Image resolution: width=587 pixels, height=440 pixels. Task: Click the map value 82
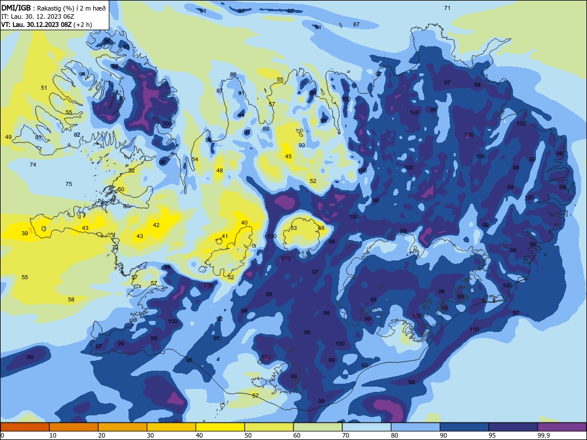click(x=77, y=134)
